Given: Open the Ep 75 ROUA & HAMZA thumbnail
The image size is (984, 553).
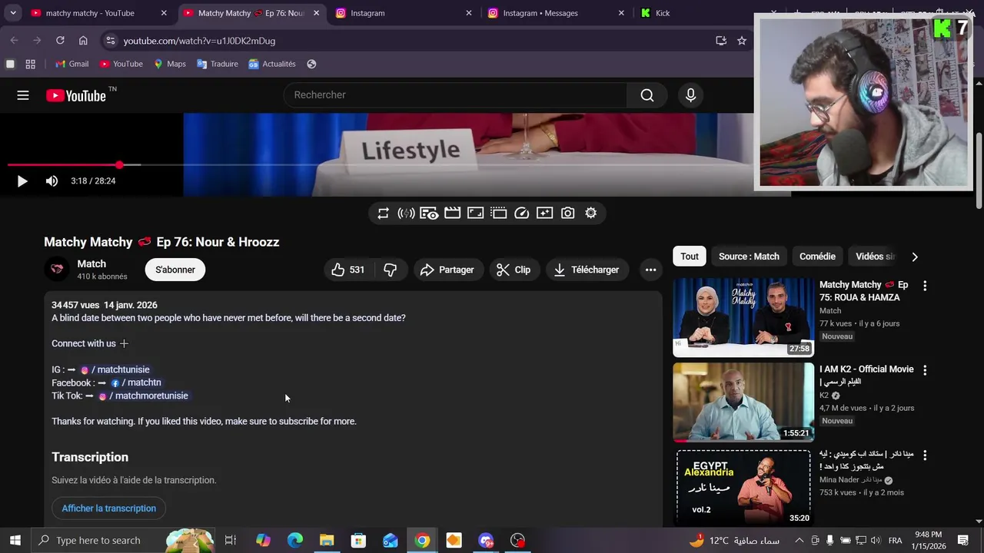Looking at the screenshot, I should pyautogui.click(x=743, y=317).
